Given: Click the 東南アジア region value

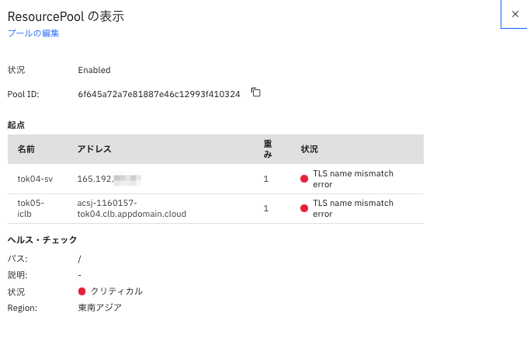Looking at the screenshot, I should (99, 308).
